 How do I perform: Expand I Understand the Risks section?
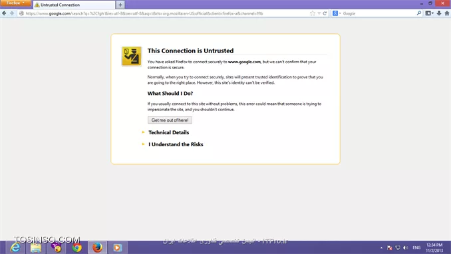176,144
